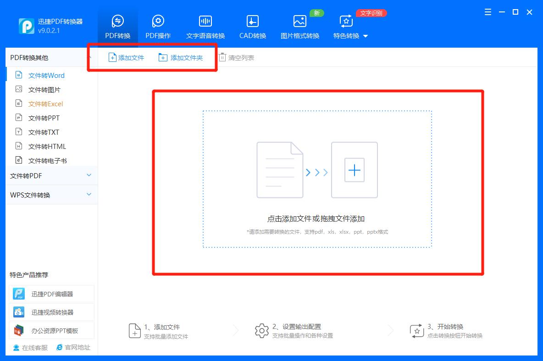This screenshot has height=361, width=543.
Task: Open 图片格式转换 conversion
Action: pyautogui.click(x=299, y=26)
